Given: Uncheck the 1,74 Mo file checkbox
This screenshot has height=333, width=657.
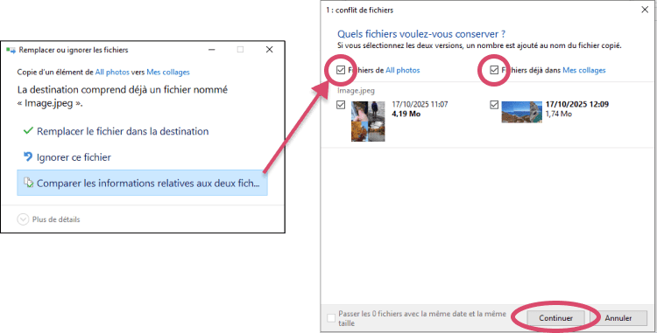Looking at the screenshot, I should [494, 105].
